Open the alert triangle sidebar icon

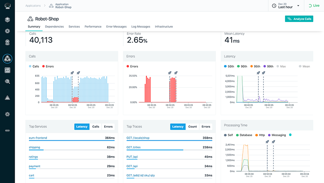coord(7,98)
